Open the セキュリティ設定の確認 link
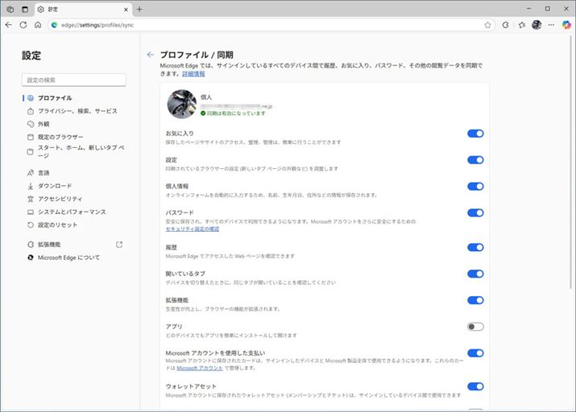 (192, 229)
